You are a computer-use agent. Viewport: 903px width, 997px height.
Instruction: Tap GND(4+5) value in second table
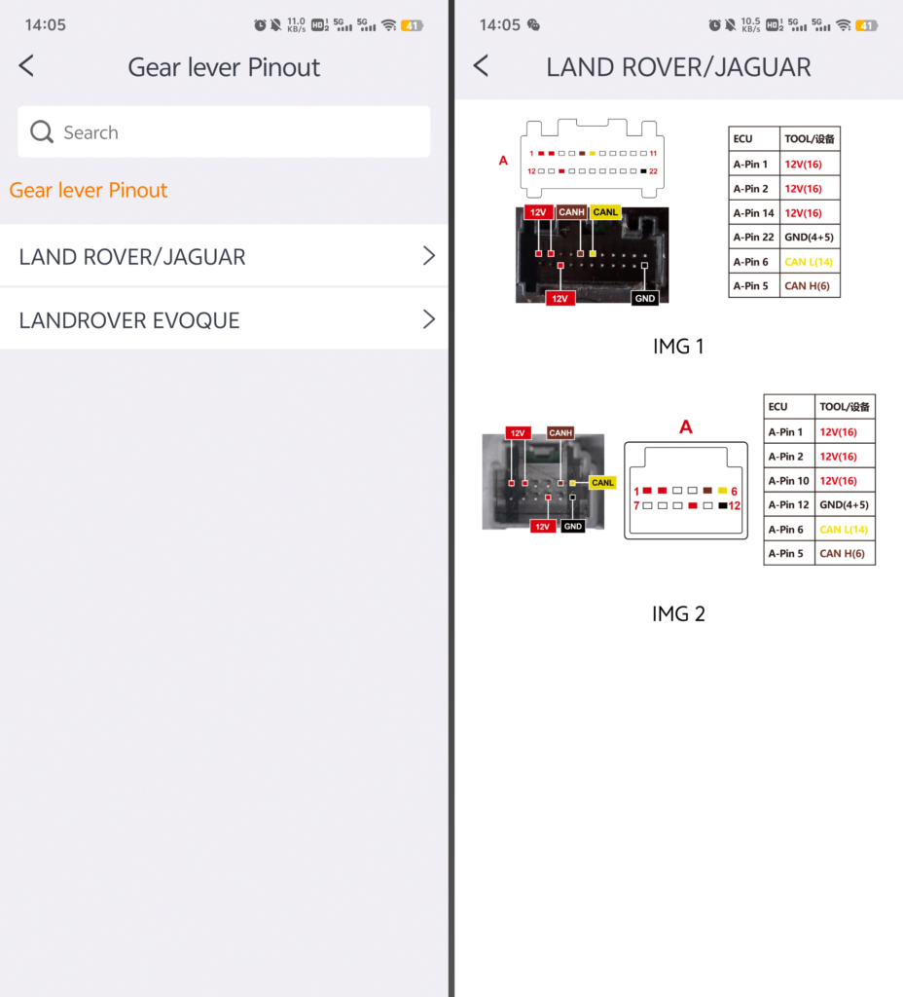844,505
